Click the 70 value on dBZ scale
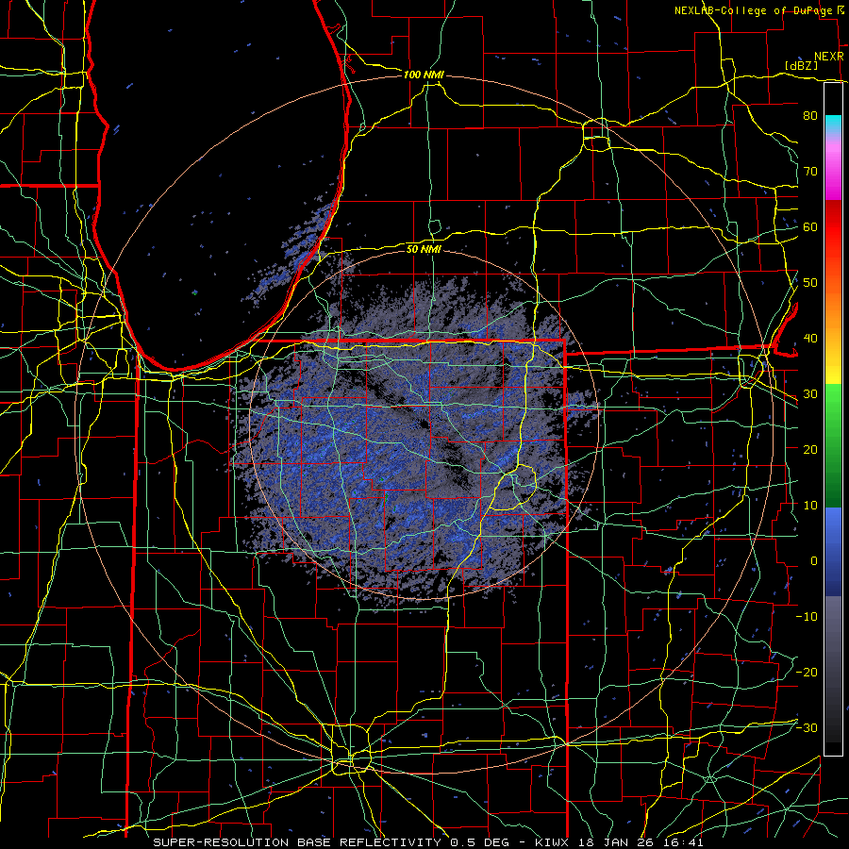This screenshot has height=849, width=849. tap(810, 172)
